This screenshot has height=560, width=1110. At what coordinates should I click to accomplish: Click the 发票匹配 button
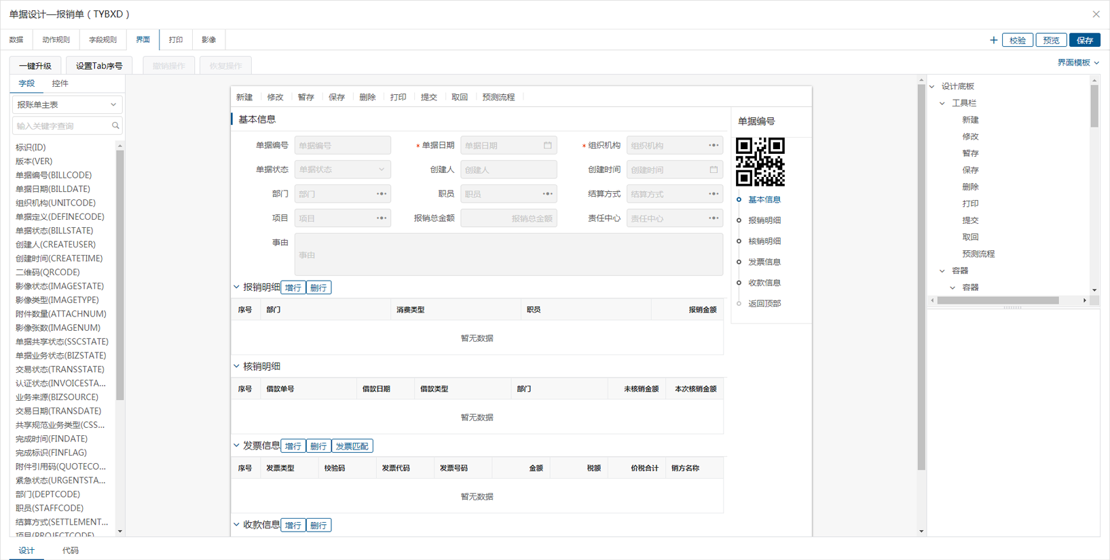(x=352, y=446)
